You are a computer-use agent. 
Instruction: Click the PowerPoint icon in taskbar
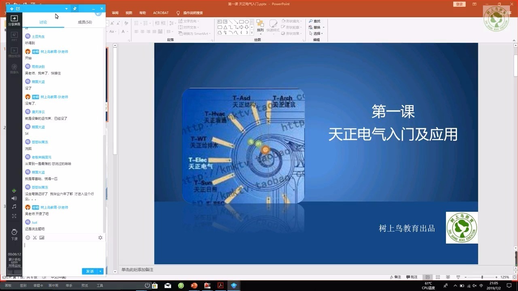click(194, 285)
